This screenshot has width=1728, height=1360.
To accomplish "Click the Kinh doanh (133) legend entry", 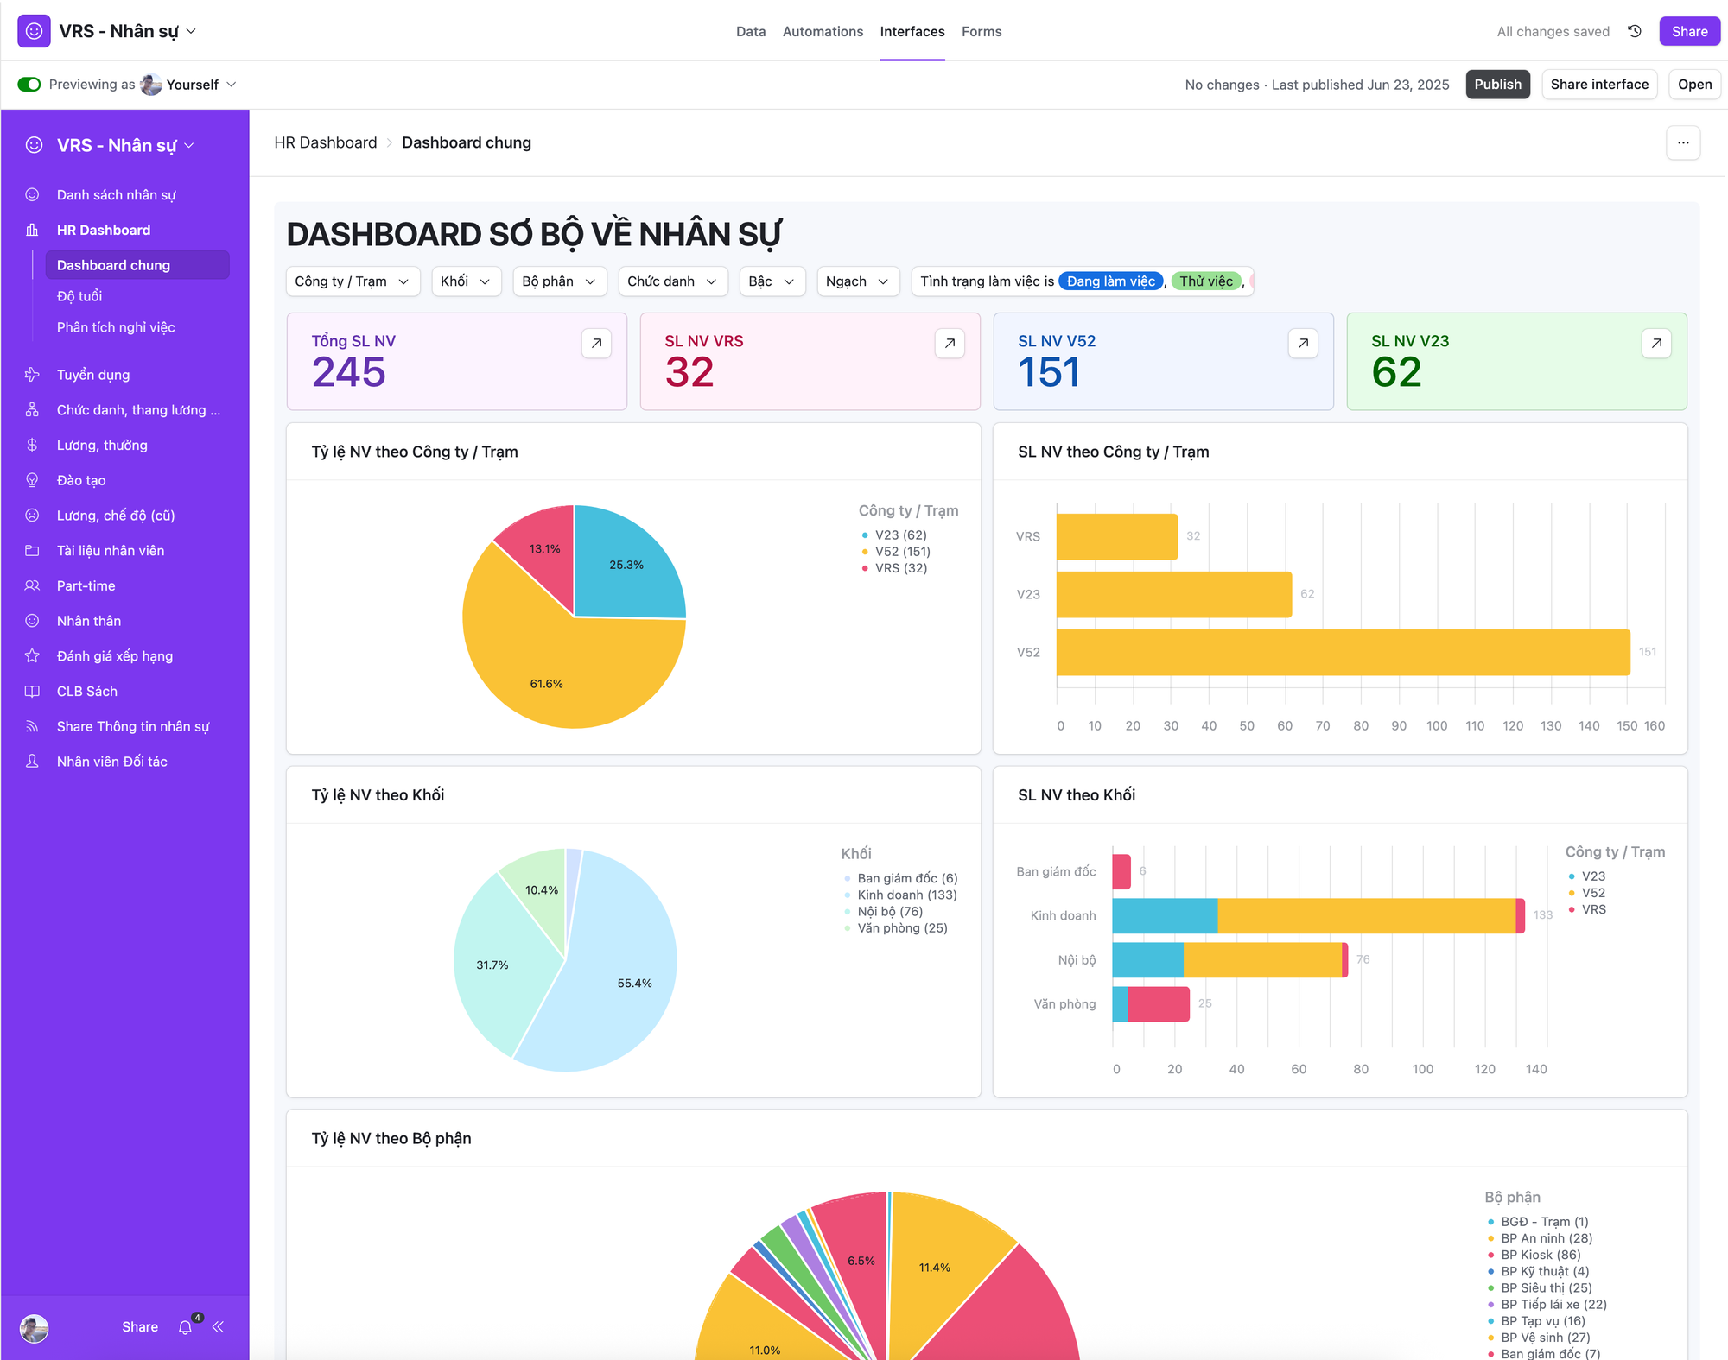I will coord(900,895).
